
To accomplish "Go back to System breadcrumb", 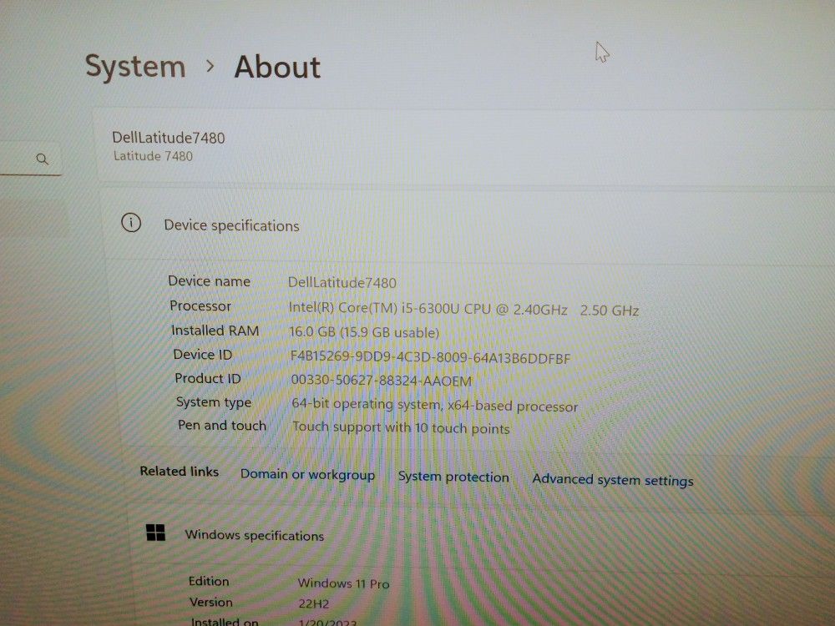I will (135, 67).
